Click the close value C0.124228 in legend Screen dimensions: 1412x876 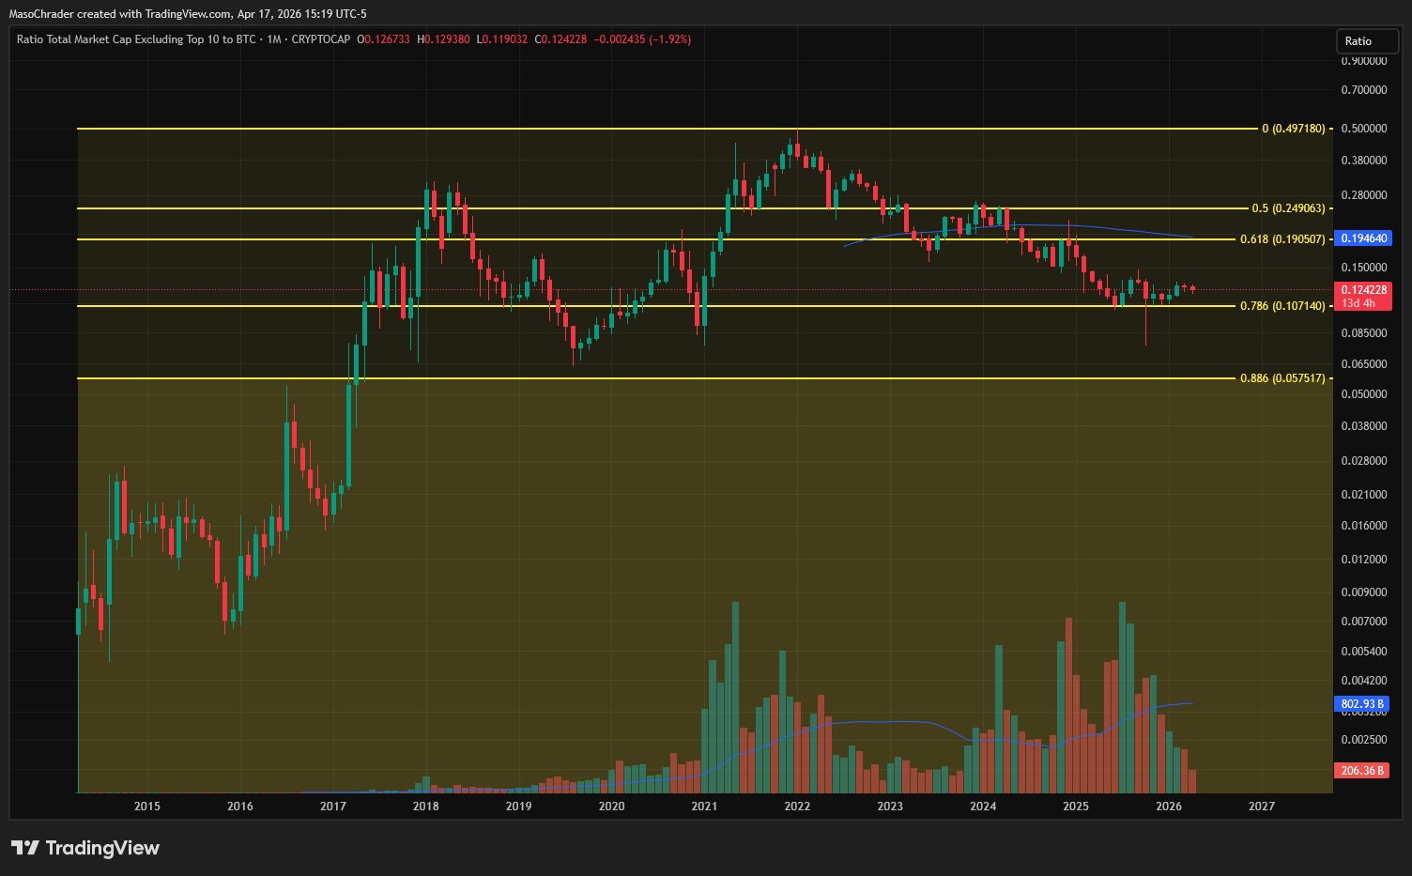560,39
